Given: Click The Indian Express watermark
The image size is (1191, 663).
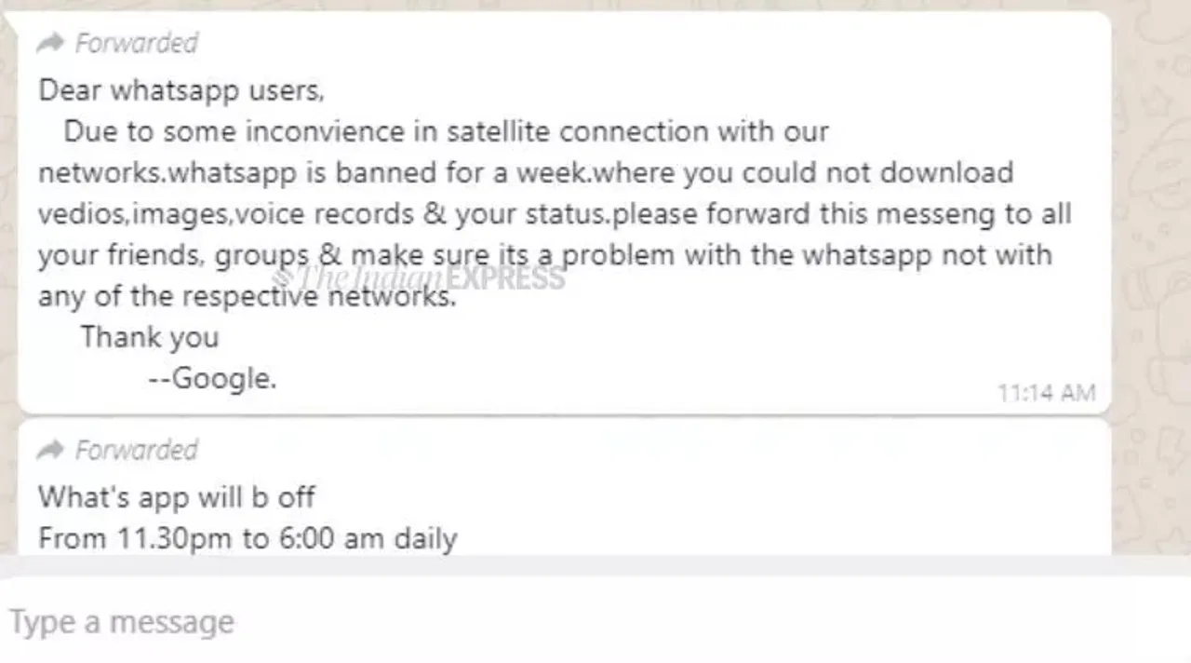Looking at the screenshot, I should pos(418,277).
